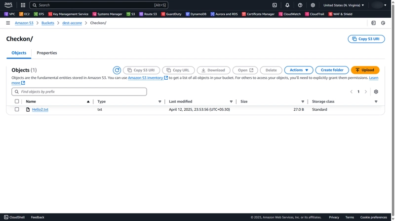Switch to the Objects tab

[19, 53]
